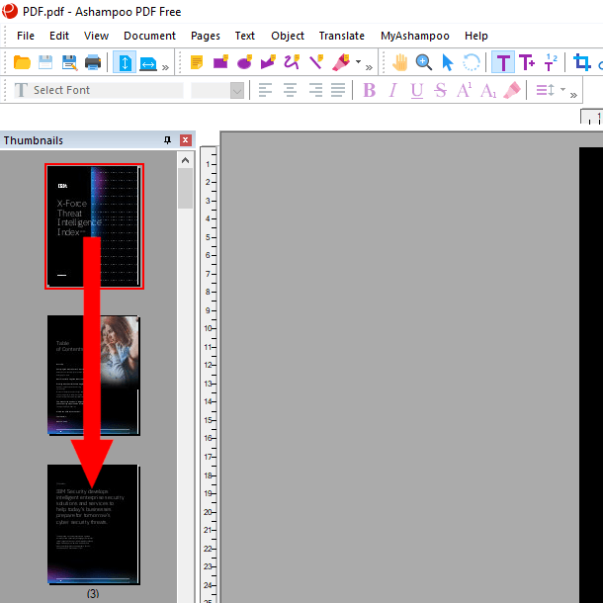Click the dotted lasso selection tool

472,62
